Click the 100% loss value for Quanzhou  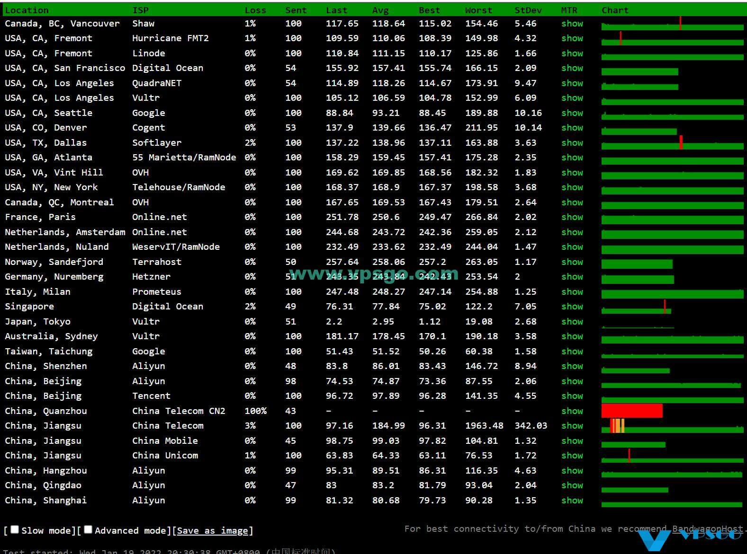256,411
